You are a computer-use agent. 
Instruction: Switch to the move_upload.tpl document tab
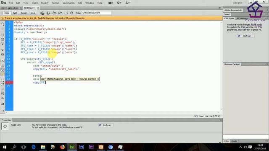point(10,8)
